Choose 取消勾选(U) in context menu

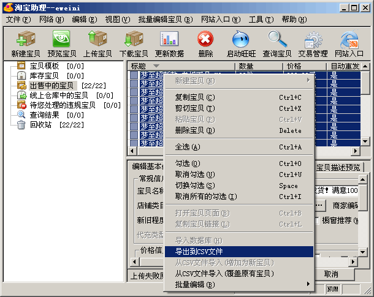tap(239, 175)
